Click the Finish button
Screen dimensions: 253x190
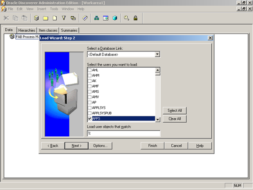(152, 146)
